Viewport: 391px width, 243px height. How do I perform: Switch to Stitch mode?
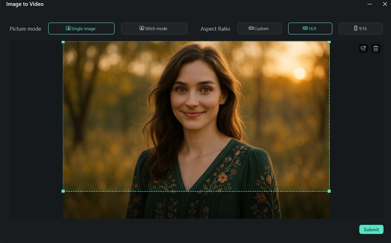154,28
